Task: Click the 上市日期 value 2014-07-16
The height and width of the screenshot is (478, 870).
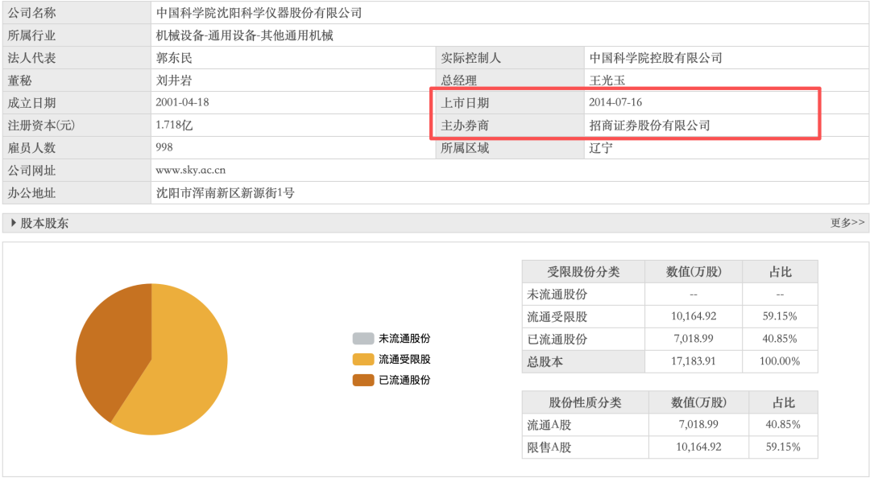Action: point(616,103)
